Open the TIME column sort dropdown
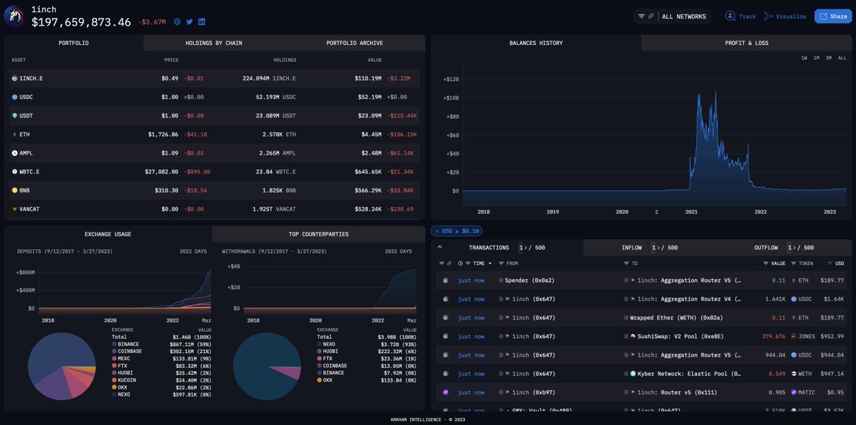The image size is (856, 425). point(491,263)
